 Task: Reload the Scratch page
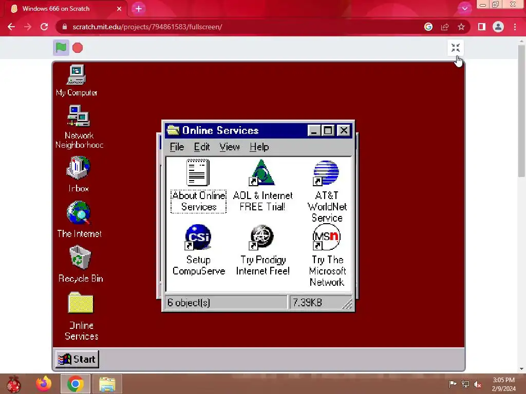point(44,27)
